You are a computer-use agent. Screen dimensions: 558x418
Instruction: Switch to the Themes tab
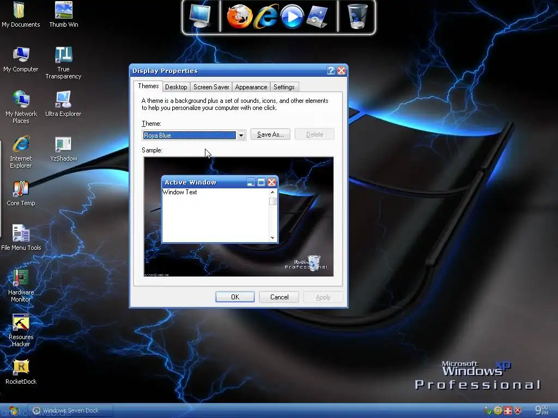[148, 86]
